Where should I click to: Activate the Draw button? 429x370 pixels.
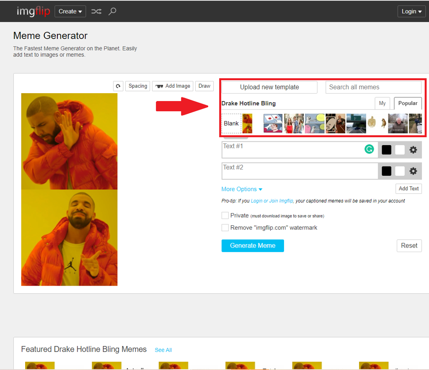click(204, 86)
